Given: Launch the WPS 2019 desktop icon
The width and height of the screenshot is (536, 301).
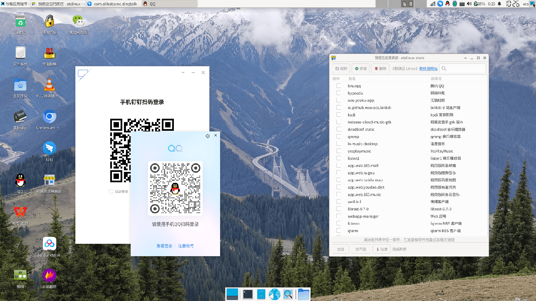Looking at the screenshot, I should (x=20, y=212).
